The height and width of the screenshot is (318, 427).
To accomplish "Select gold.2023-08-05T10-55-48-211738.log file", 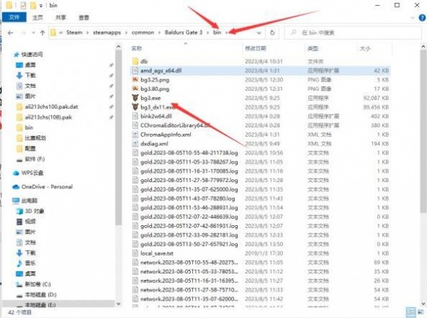I will tap(189, 153).
